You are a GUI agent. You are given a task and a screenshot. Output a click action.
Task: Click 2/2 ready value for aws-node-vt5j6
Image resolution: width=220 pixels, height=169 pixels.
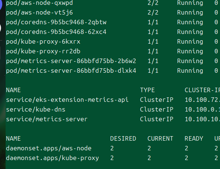[x=153, y=13]
